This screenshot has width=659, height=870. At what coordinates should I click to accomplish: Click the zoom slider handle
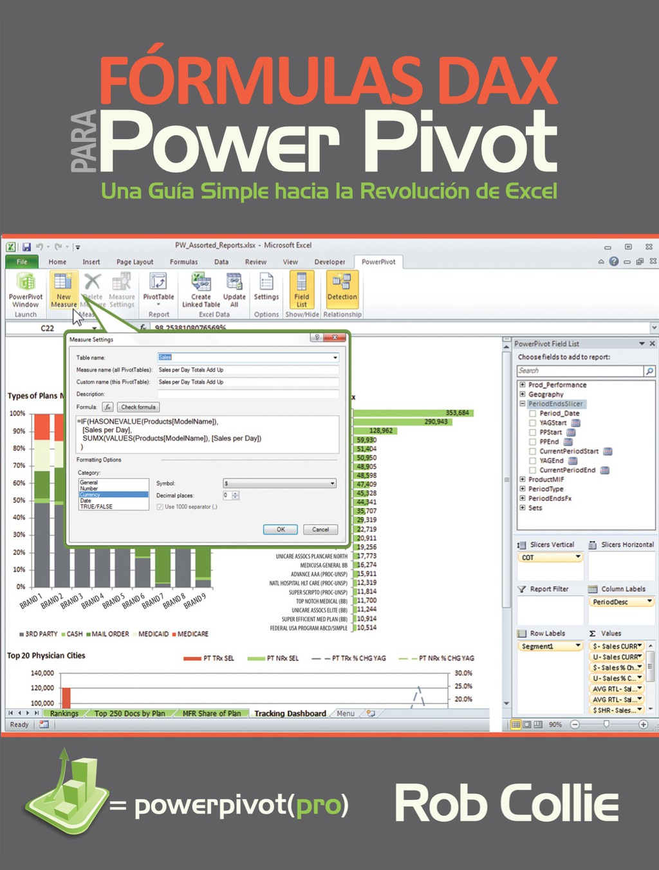[606, 724]
